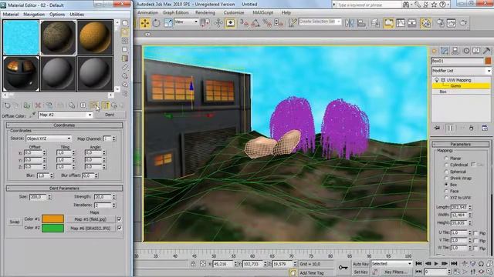Click the Render Production teapot icon
The height and width of the screenshot is (277, 494).
[463, 23]
